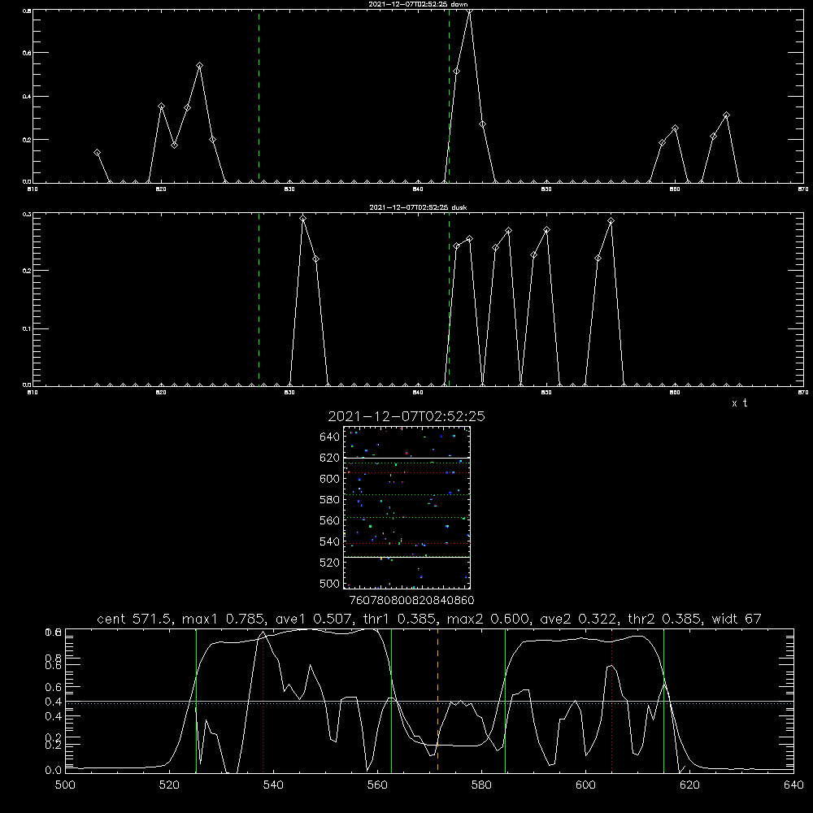This screenshot has height=813, width=813.
Task: Click the '580' y-axis label beside scatter thumbnail
Action: (330, 500)
